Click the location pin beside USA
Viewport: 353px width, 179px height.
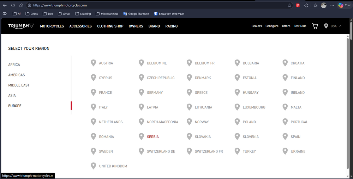pos(326,26)
